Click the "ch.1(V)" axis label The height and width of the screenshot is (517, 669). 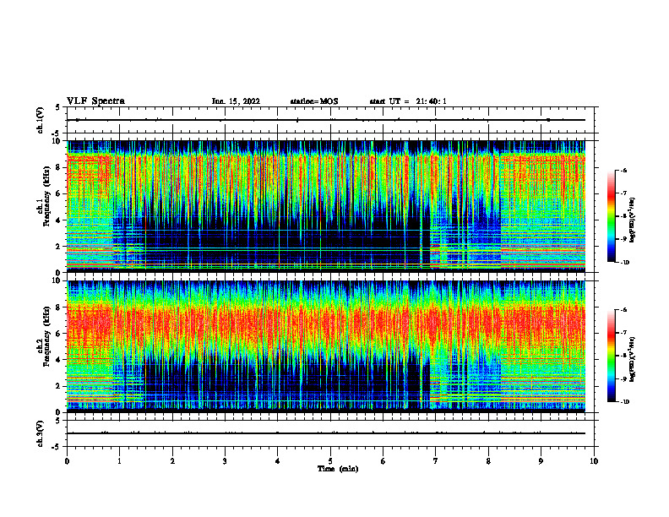coord(41,120)
